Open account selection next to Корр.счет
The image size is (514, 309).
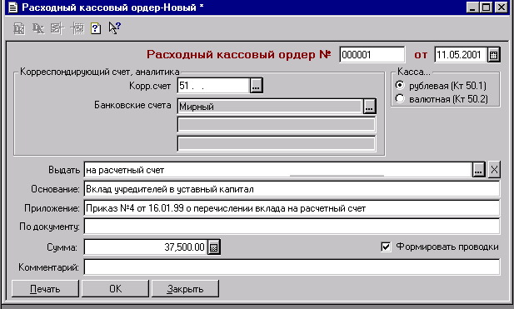pyautogui.click(x=256, y=86)
